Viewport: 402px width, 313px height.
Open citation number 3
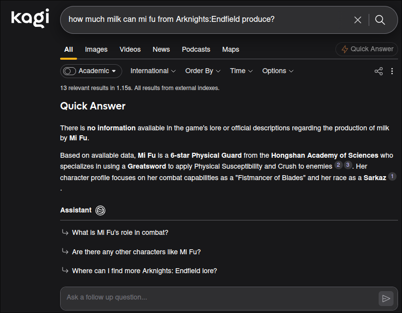348,165
